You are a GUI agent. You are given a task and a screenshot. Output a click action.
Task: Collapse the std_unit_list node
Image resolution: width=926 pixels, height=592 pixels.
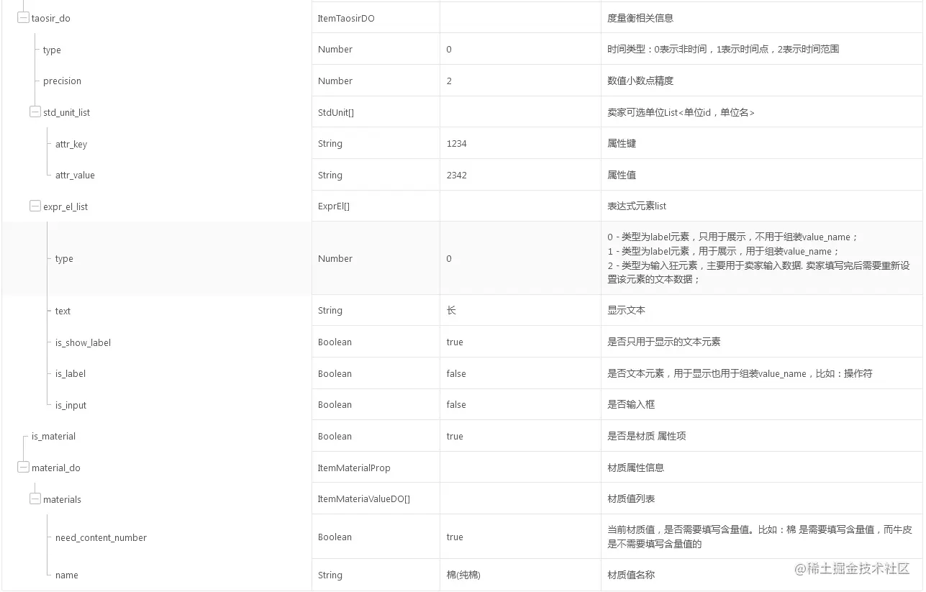pyautogui.click(x=35, y=112)
